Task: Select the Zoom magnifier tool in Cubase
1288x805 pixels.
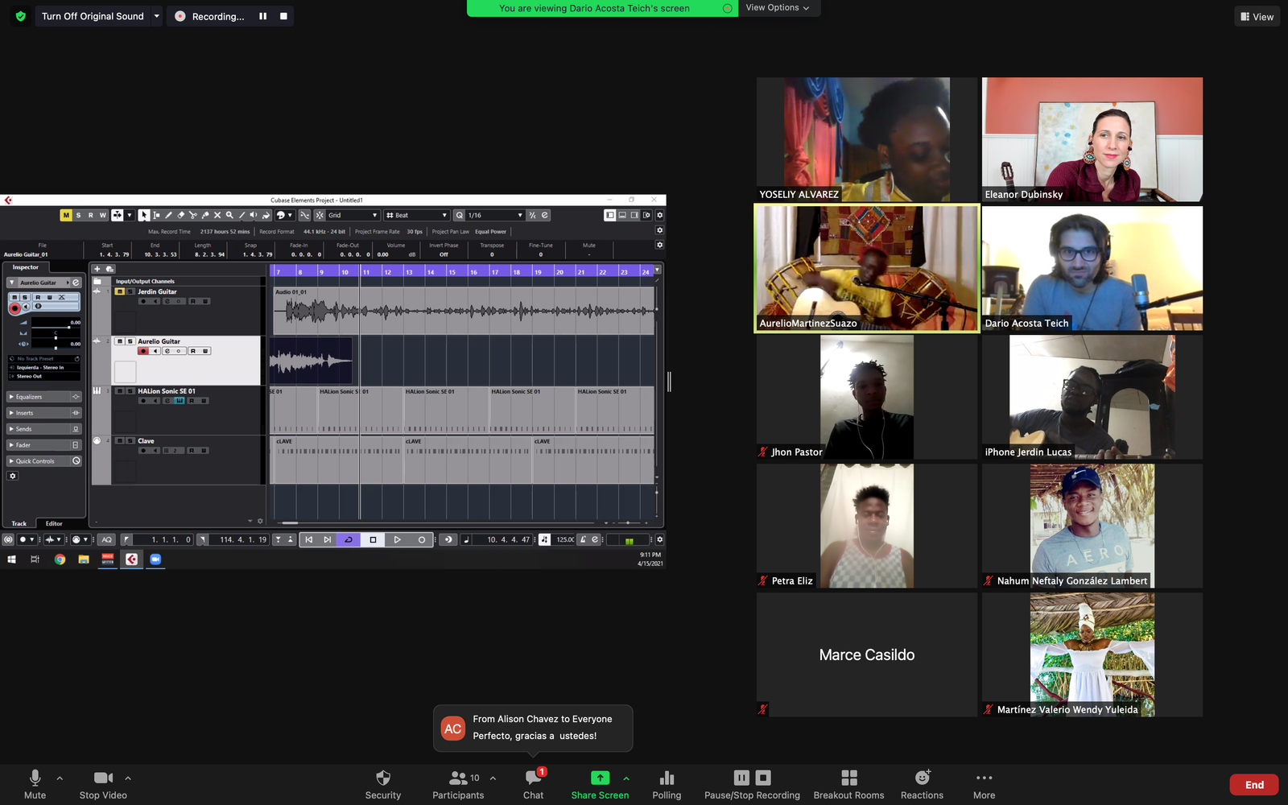Action: [229, 215]
